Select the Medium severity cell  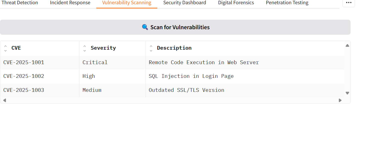[x=92, y=90]
